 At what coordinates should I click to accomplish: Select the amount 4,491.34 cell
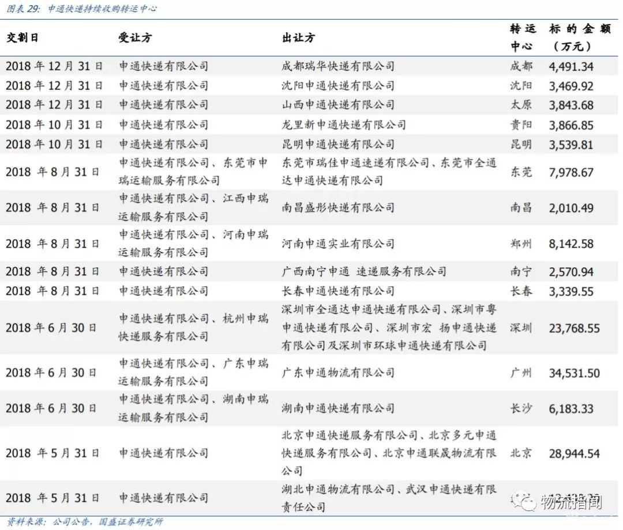571,66
